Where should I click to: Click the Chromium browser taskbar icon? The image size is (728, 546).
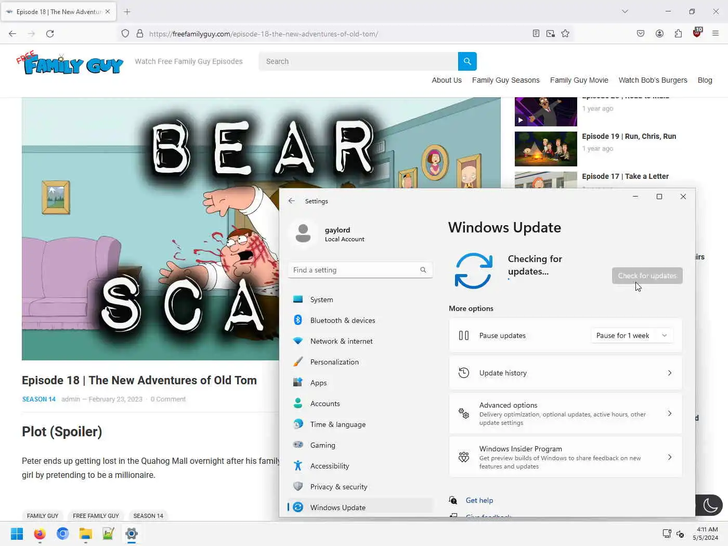tap(62, 534)
